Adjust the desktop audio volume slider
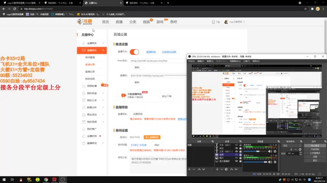Image resolution: width=327 pixels, height=183 pixels. coord(255,151)
